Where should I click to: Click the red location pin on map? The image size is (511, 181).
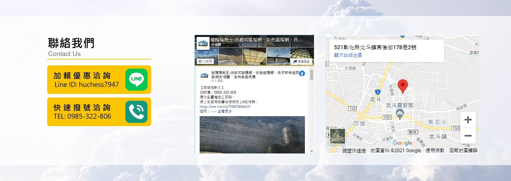click(x=403, y=86)
